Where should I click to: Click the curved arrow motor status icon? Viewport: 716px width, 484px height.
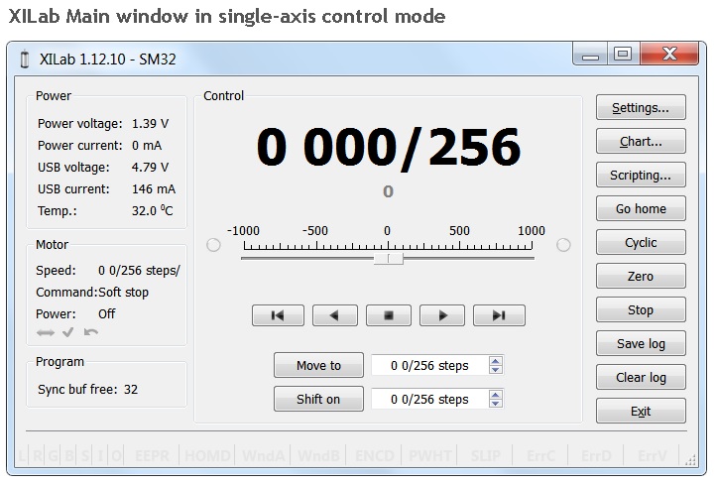coord(91,332)
